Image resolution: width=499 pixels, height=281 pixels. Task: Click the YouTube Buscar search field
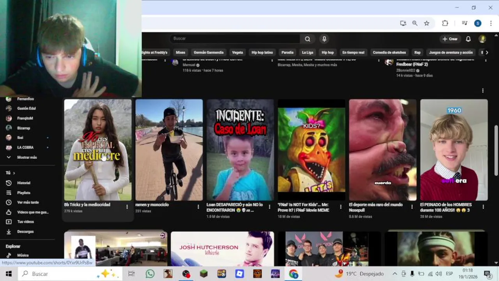[x=235, y=39]
